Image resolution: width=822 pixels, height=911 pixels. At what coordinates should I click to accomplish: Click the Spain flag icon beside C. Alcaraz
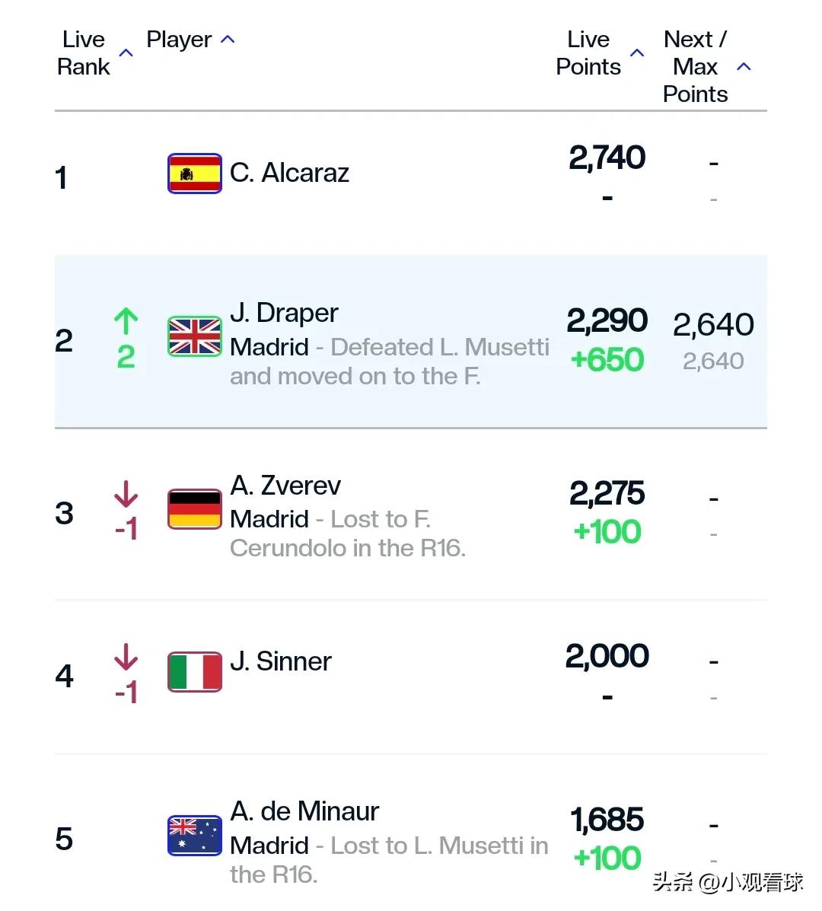195,173
